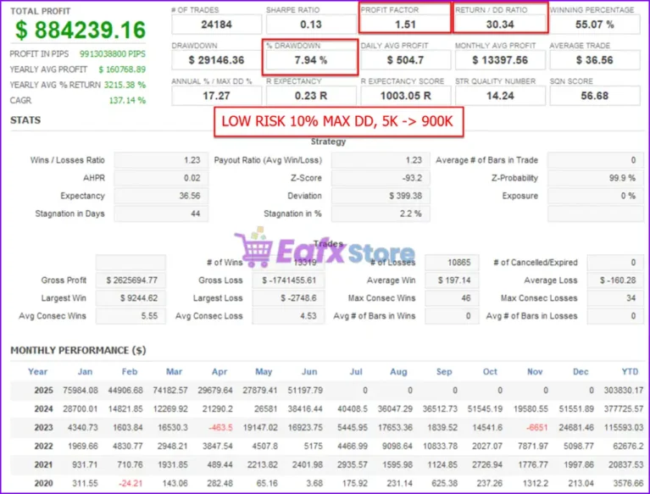Select the CAGR value 137.14 %
Viewport: 650px width, 494px height.
(x=127, y=100)
